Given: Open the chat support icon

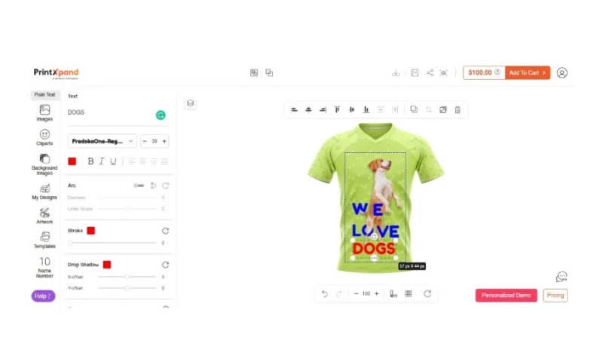Looking at the screenshot, I should click(562, 277).
